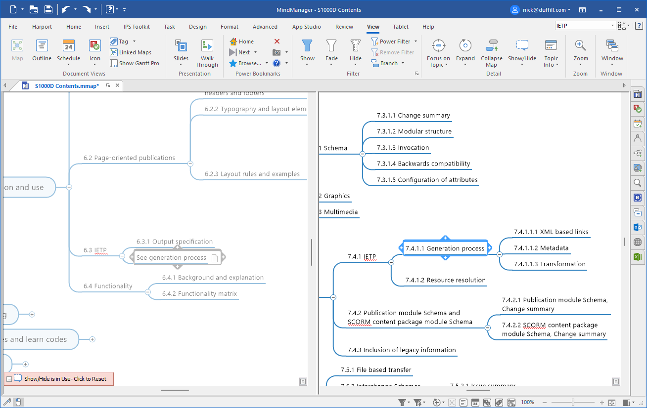Expand the 'es and learn codes' topic
Screen dimensions: 647x408
click(92, 339)
